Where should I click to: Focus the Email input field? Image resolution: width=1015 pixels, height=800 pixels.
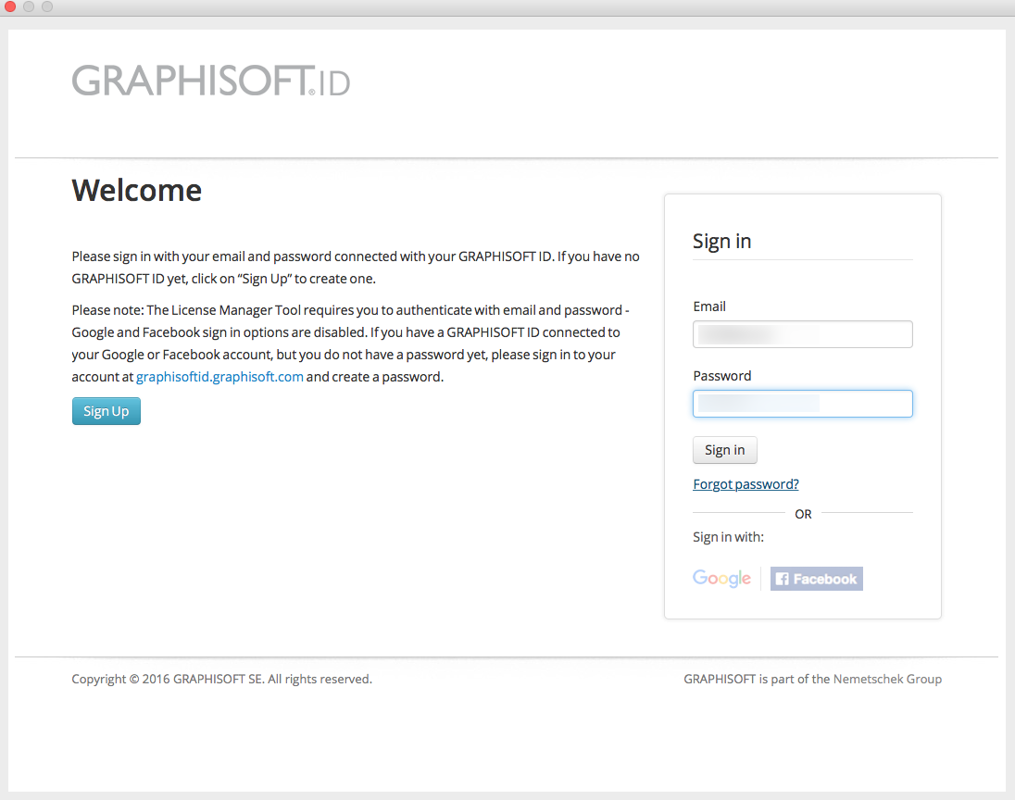tap(803, 334)
